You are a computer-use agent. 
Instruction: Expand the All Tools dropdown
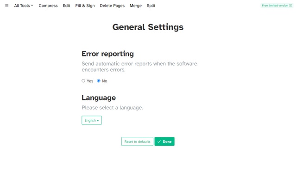click(24, 6)
